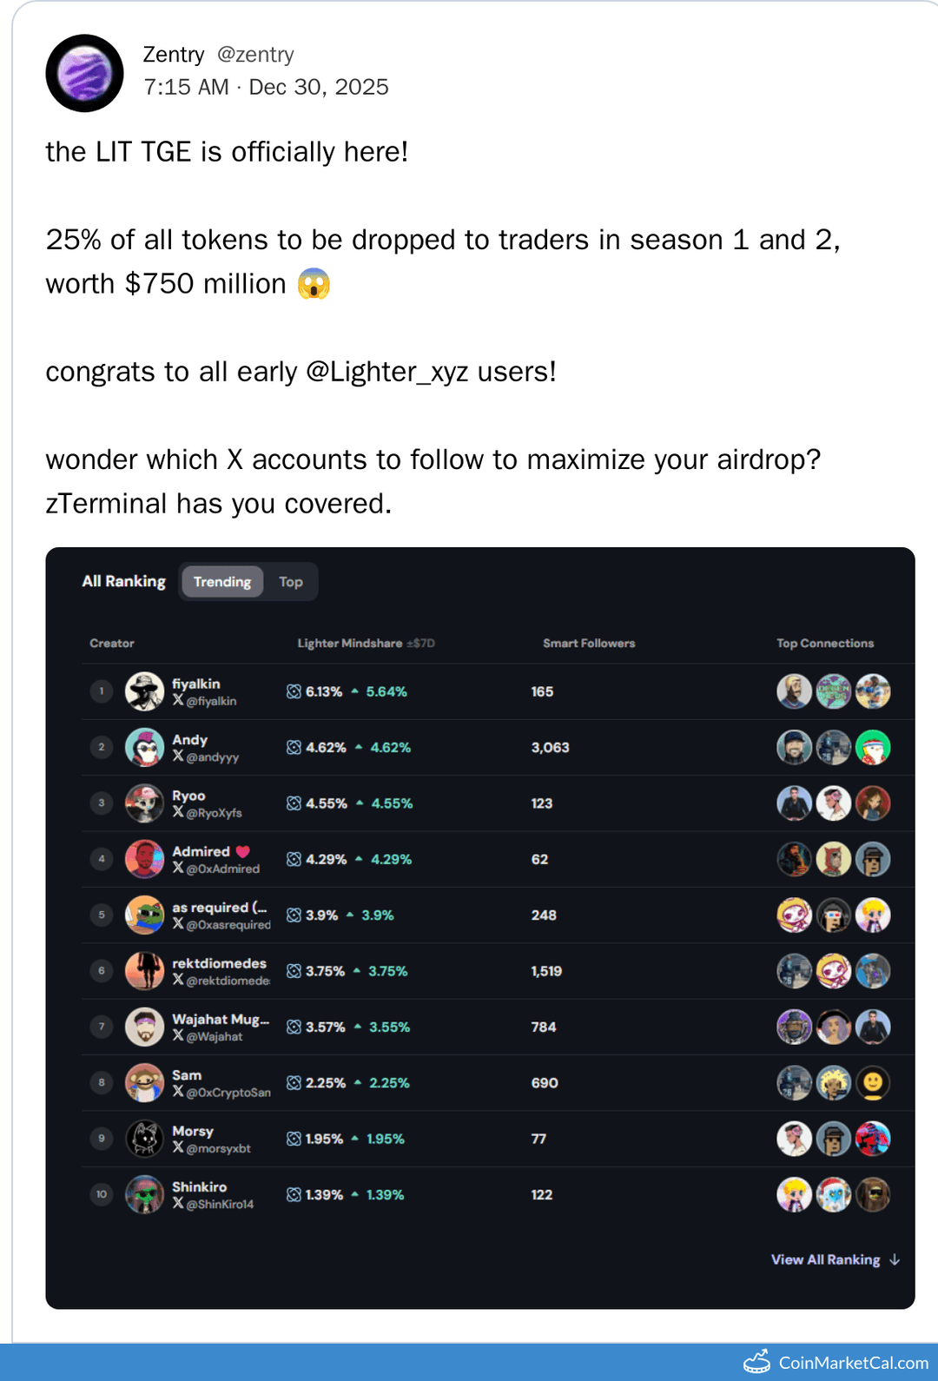Select fiyalkin's profile avatar
The height and width of the screenshot is (1381, 938).
point(144,690)
